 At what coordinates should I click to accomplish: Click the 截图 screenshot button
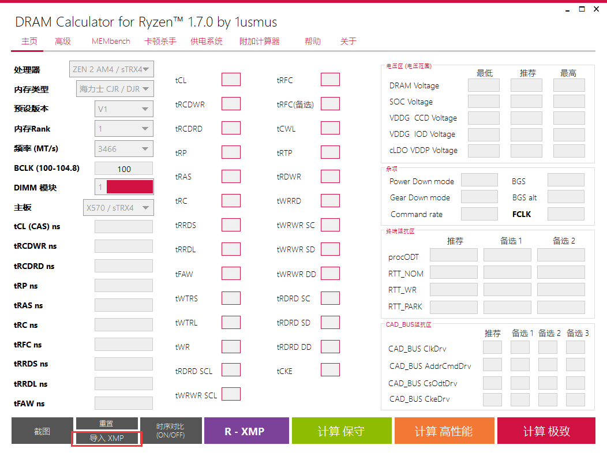[42, 431]
